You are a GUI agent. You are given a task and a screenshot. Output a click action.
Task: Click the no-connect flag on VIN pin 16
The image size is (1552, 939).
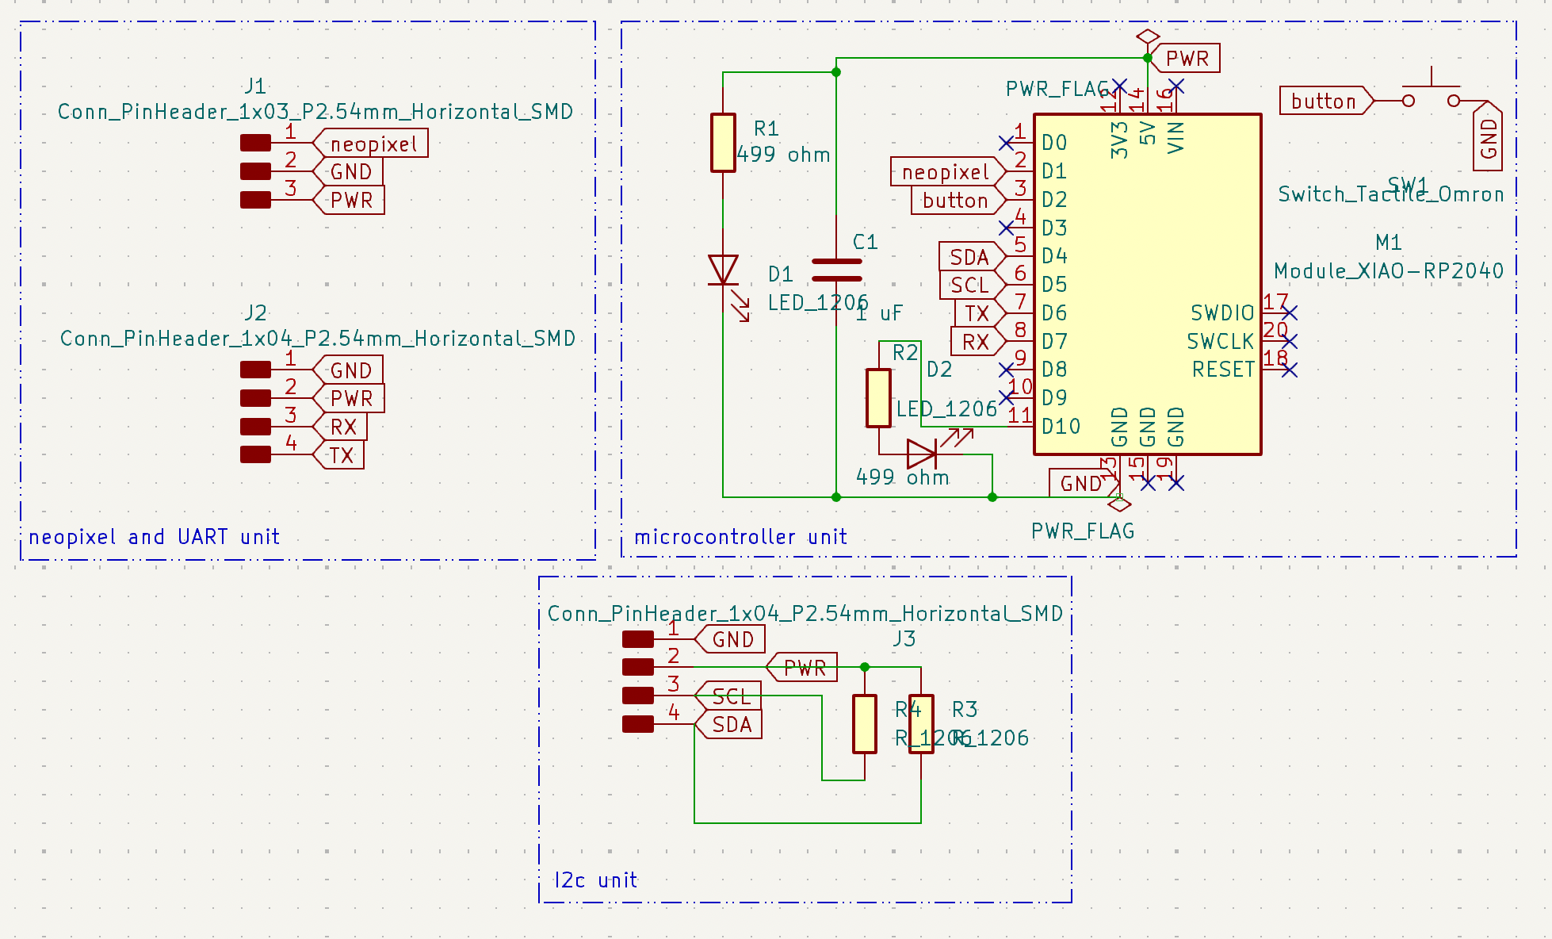[x=1176, y=86]
